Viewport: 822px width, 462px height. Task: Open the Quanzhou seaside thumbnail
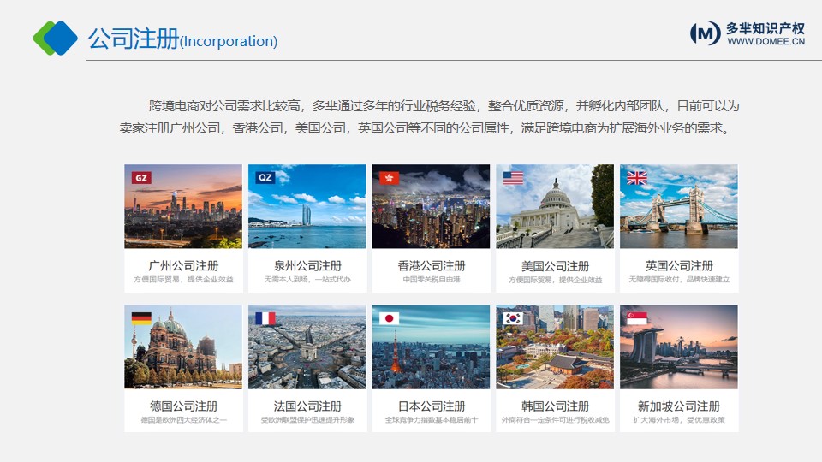307,206
